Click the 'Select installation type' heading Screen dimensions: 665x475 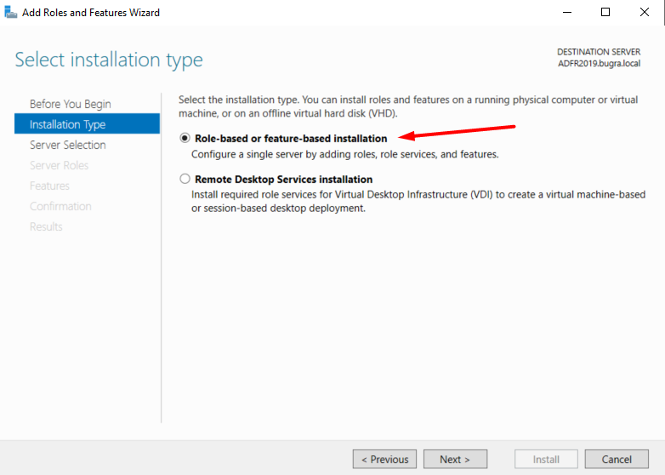109,60
